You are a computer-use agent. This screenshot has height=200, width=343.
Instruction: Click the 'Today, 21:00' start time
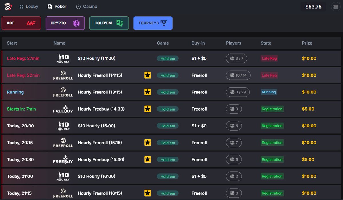point(20,177)
